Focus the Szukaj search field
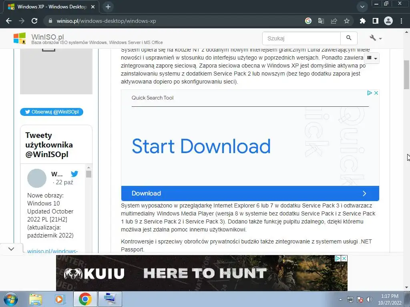The width and height of the screenshot is (410, 307). (301, 38)
